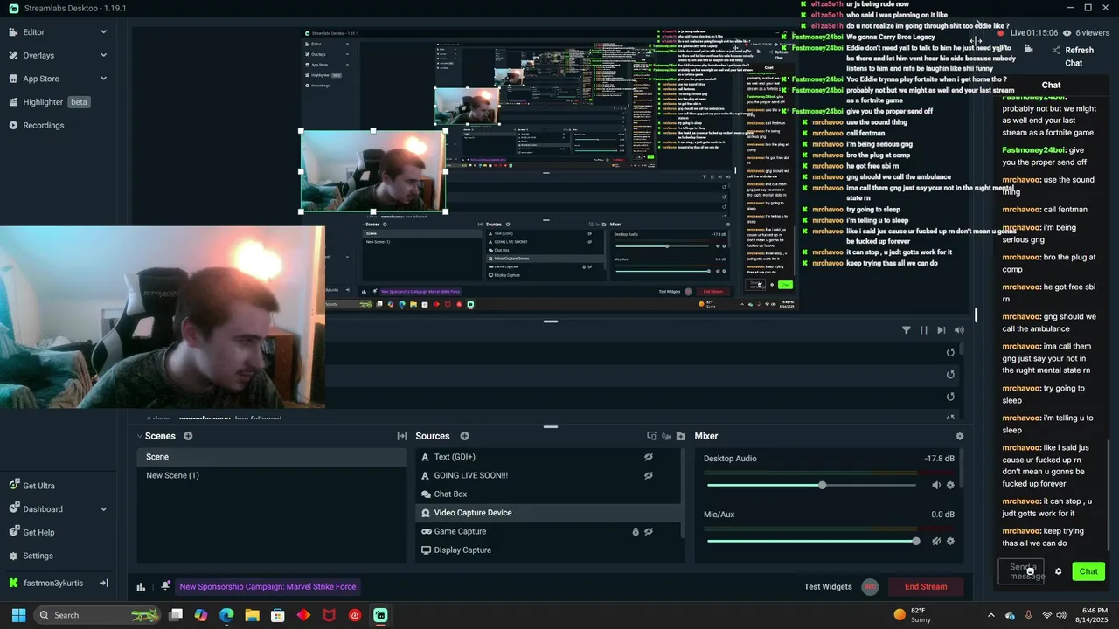
Task: Open notifications bell icon
Action: click(x=165, y=586)
